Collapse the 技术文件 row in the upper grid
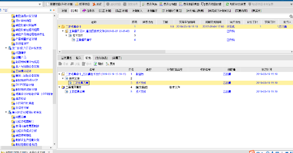 tap(66, 35)
